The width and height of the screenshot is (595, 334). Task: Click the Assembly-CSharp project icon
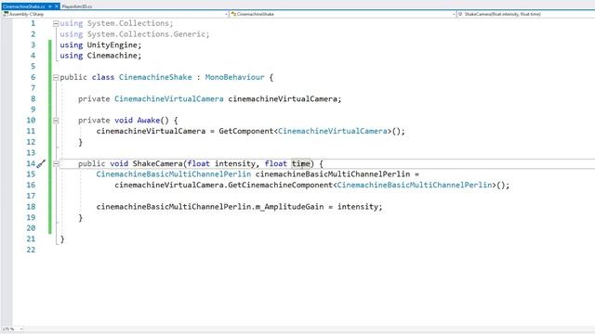click(6, 14)
